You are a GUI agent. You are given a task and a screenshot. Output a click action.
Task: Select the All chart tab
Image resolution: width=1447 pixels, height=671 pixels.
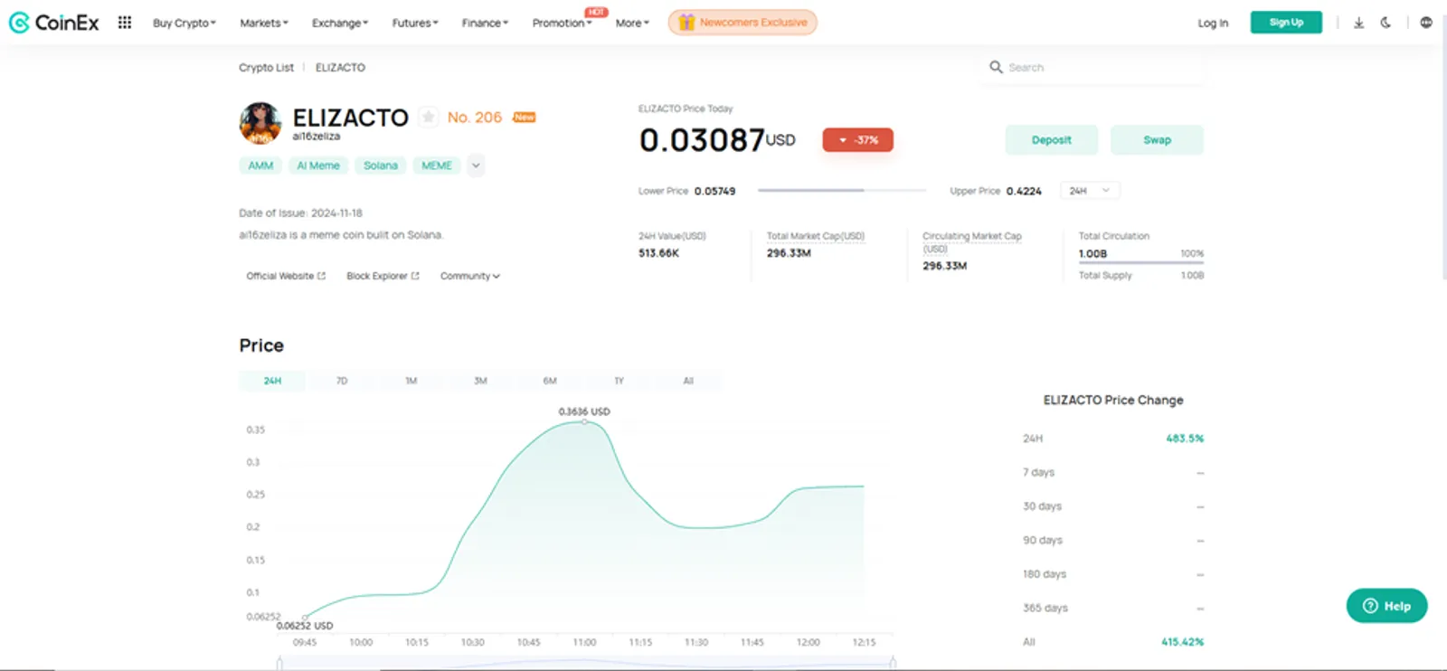[x=688, y=381]
